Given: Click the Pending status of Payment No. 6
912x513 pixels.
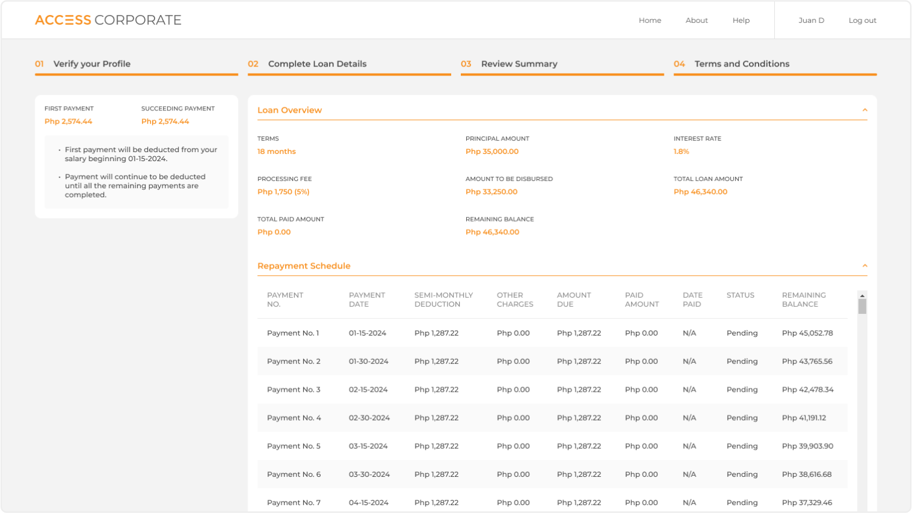Looking at the screenshot, I should point(742,474).
